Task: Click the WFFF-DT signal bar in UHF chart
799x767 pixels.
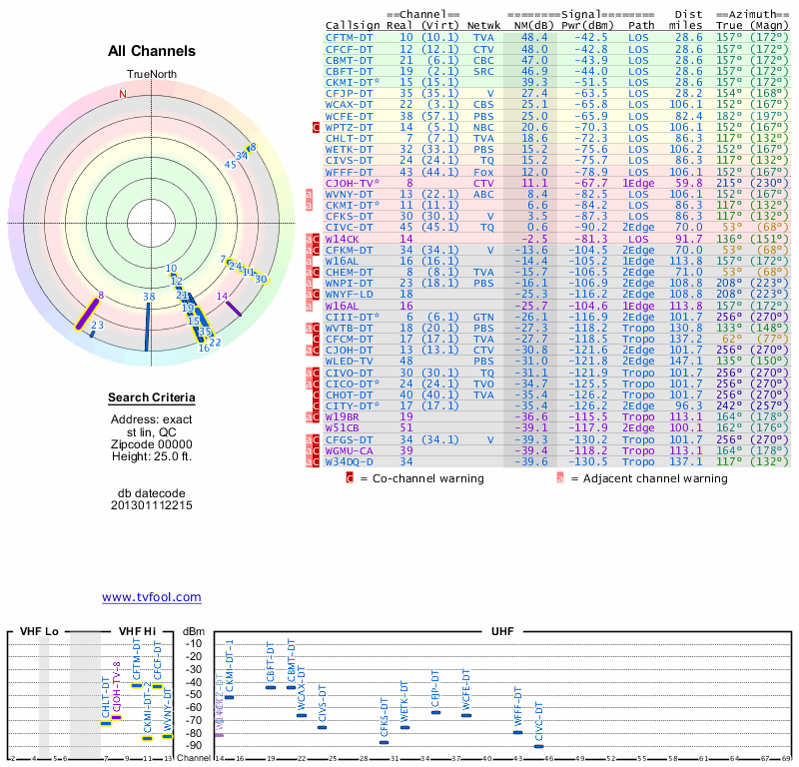Action: point(517,732)
